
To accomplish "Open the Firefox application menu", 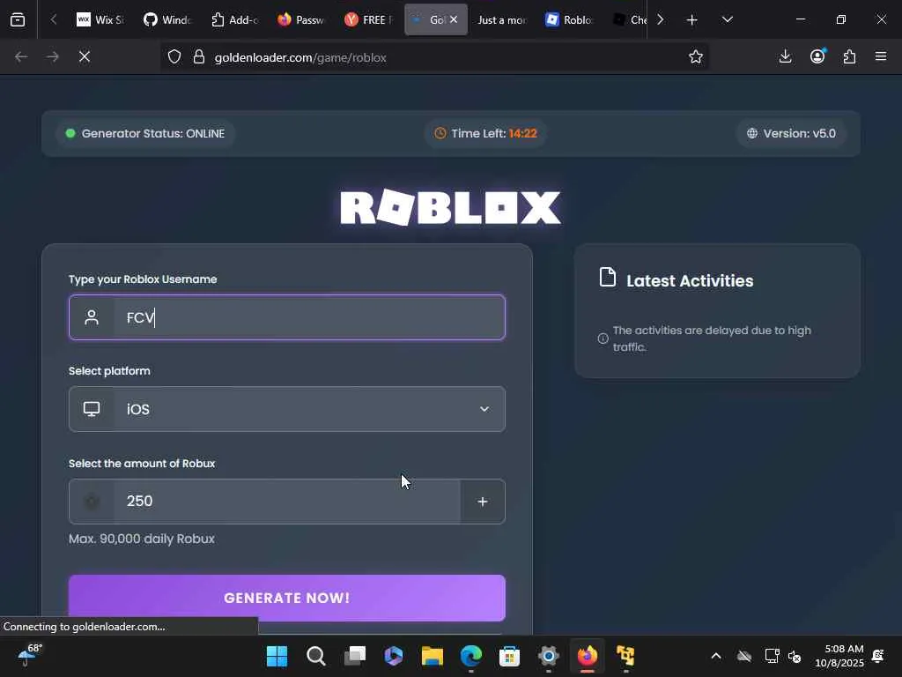I will click(x=881, y=56).
